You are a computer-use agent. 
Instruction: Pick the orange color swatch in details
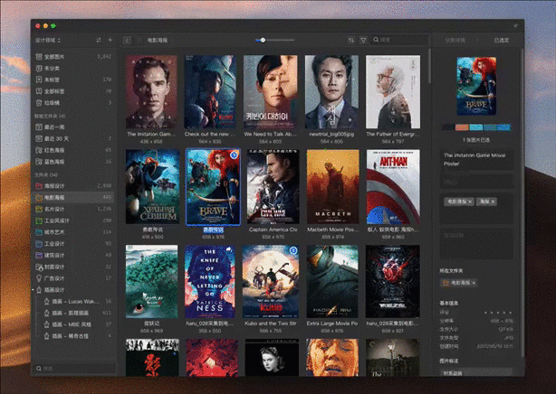462,127
